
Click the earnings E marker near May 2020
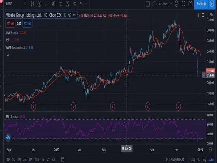coord(113,106)
